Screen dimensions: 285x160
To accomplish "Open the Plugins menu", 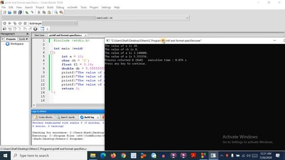I will [x=94, y=8].
